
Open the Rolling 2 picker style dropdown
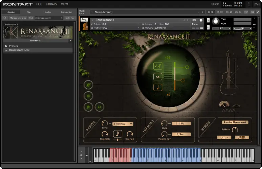click(x=123, y=124)
